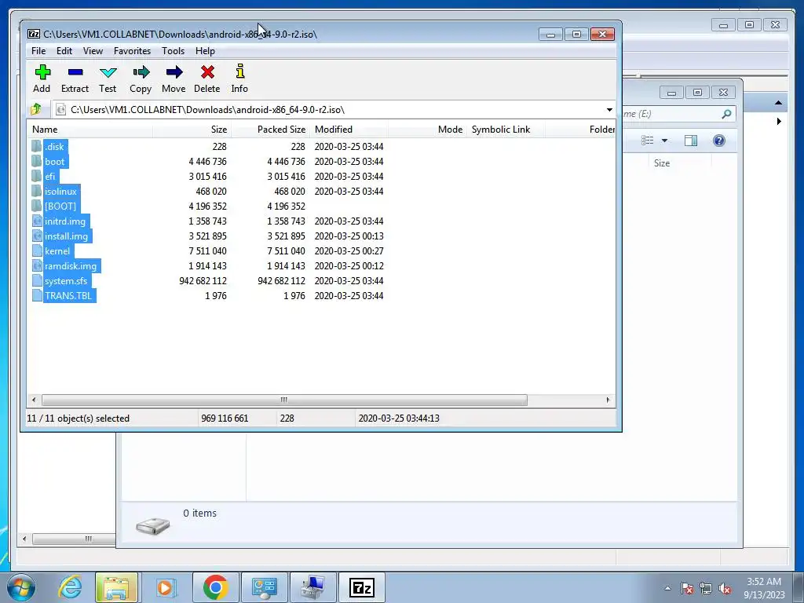Screen dimensions: 804x603
Task: Open Windows Explorer taskbar icon
Action: click(x=116, y=587)
